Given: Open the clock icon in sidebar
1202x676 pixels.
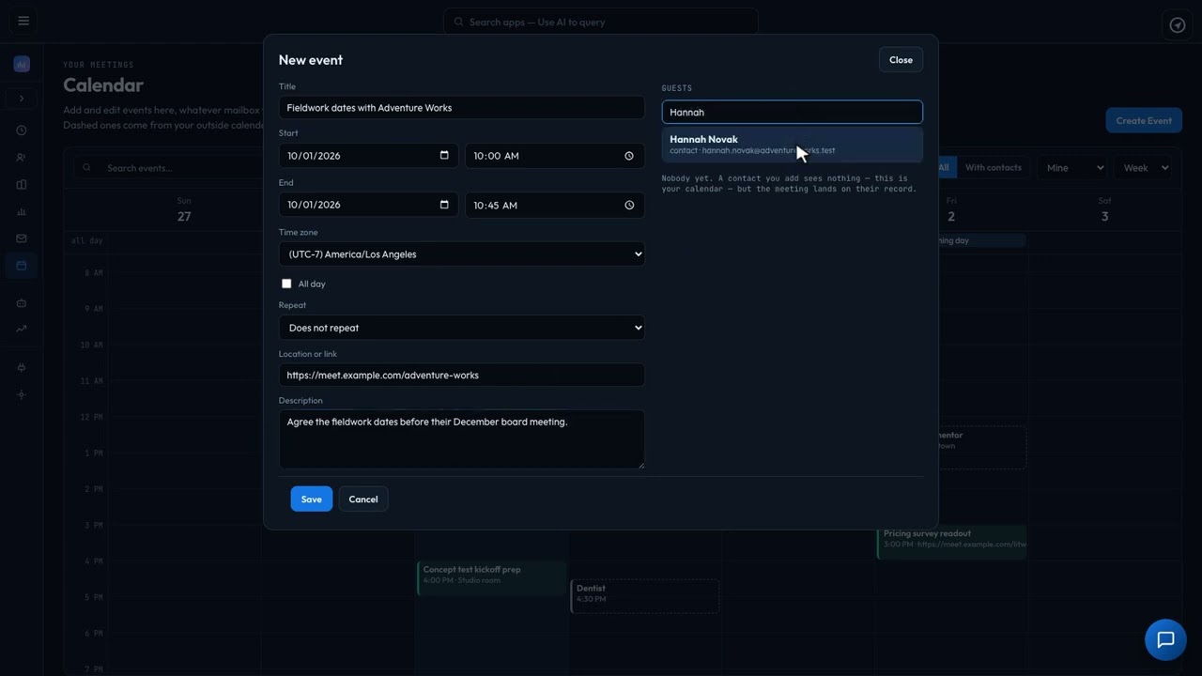Looking at the screenshot, I should click(22, 131).
